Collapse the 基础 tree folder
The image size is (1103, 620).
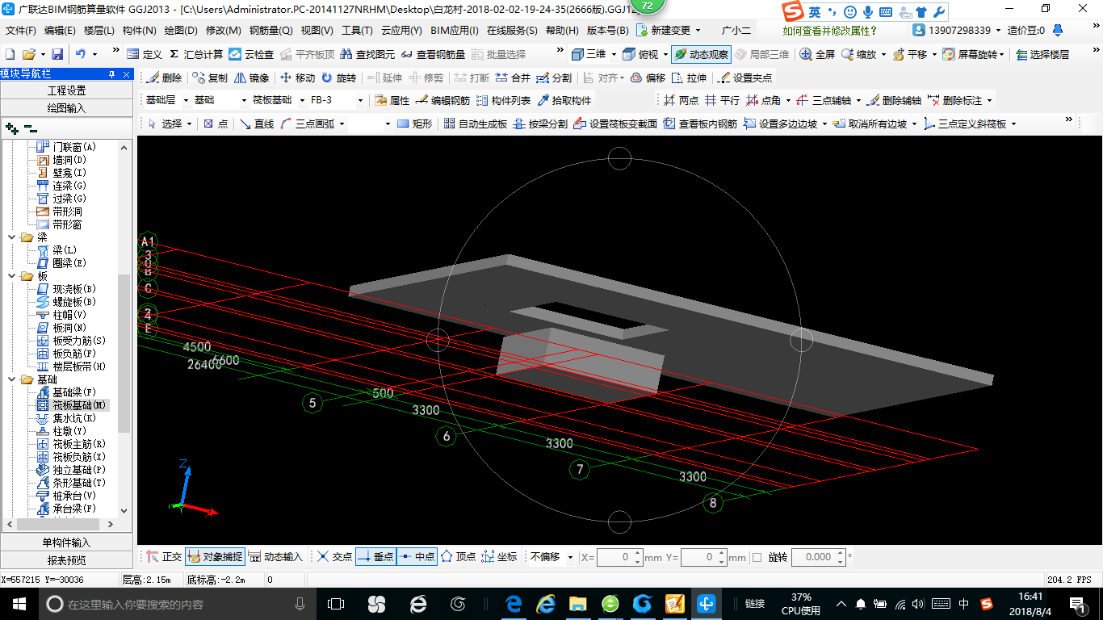(x=12, y=379)
